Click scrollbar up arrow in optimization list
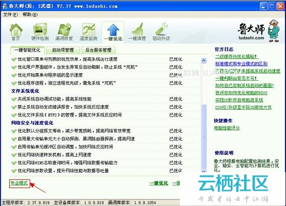286x206 pixels. tap(204, 60)
